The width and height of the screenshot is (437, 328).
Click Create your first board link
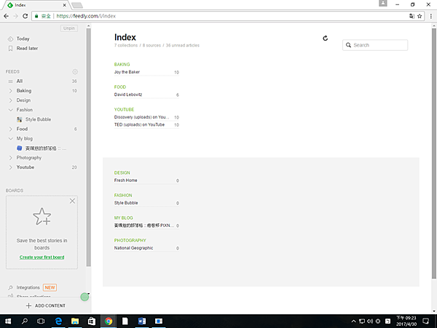42,257
